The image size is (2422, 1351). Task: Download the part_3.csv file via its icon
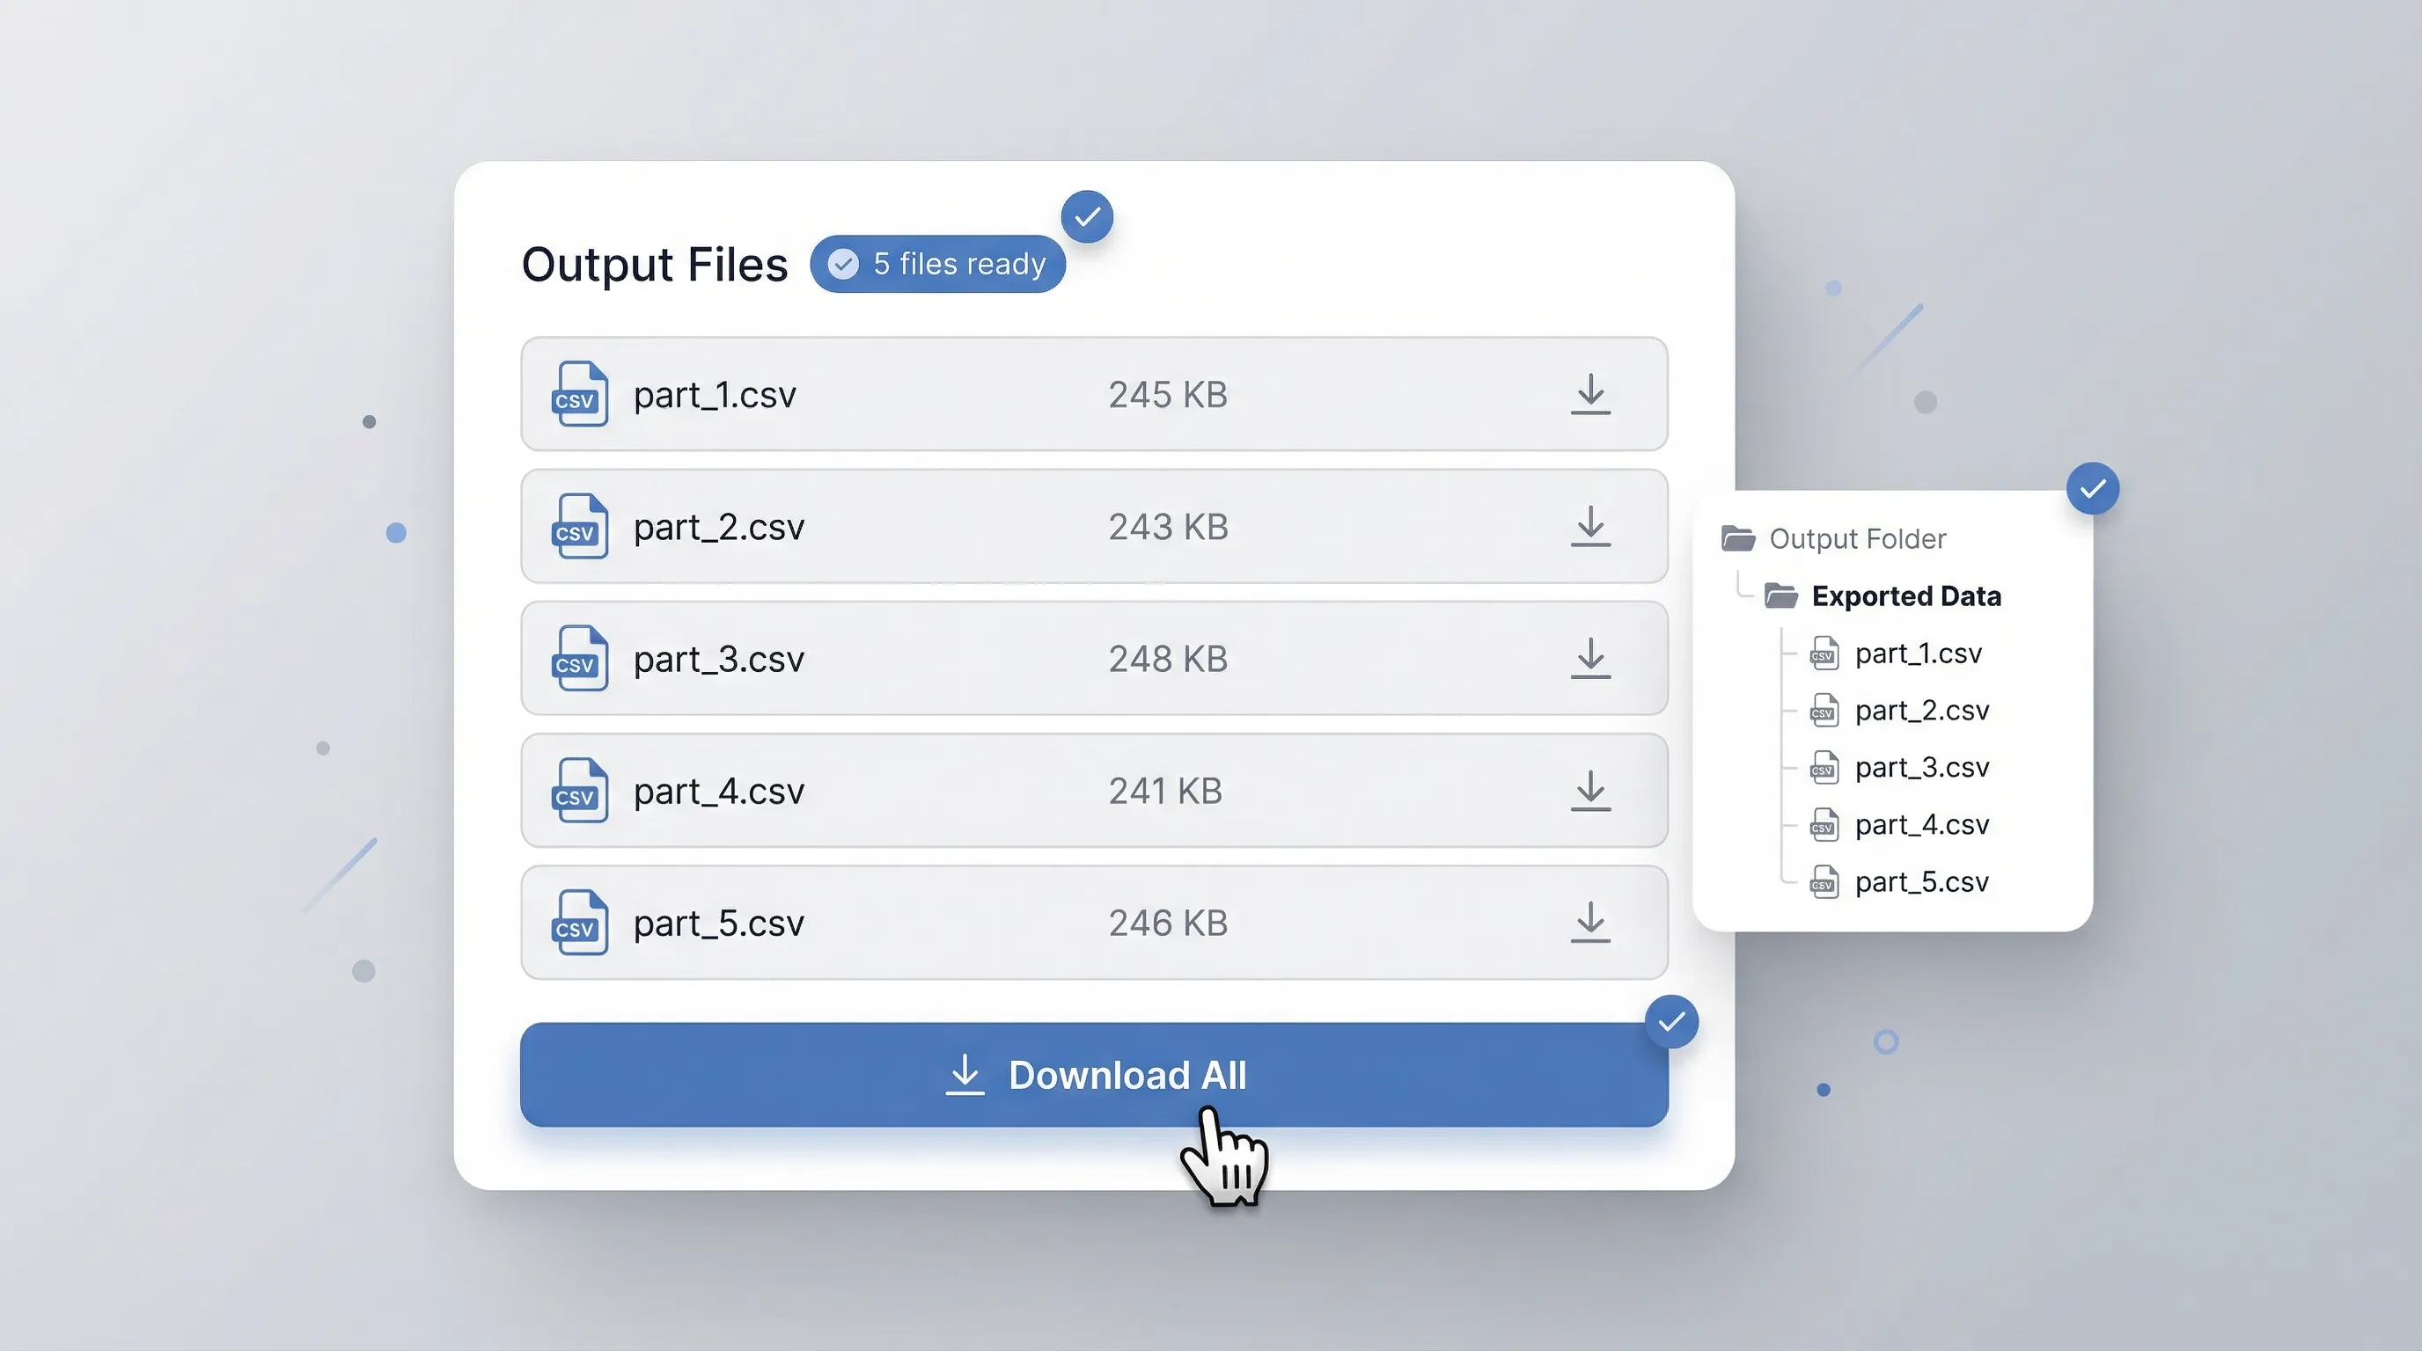(1590, 659)
